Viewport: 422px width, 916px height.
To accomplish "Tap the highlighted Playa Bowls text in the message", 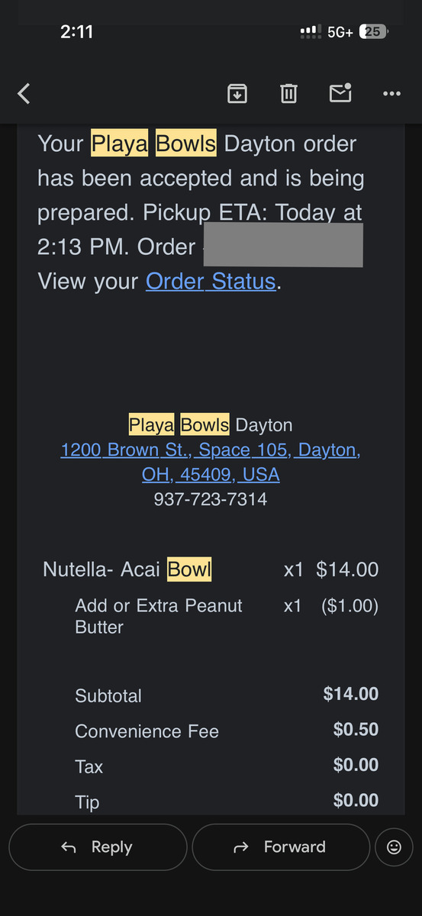I will pyautogui.click(x=153, y=144).
